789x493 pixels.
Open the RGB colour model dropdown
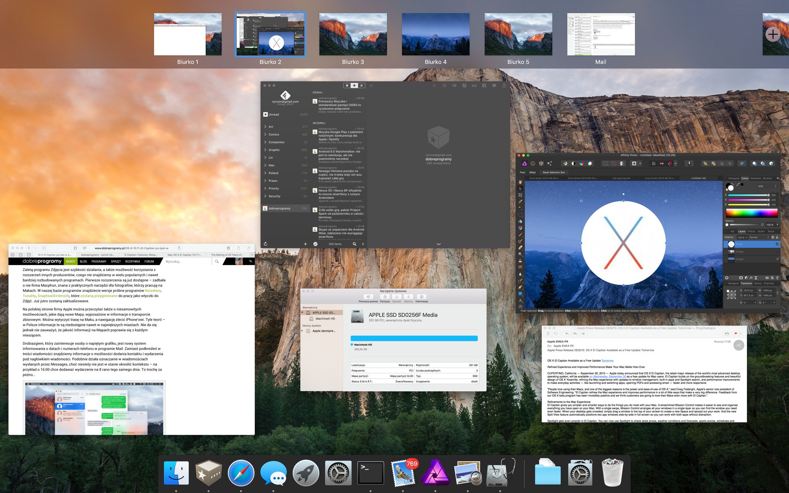[767, 186]
